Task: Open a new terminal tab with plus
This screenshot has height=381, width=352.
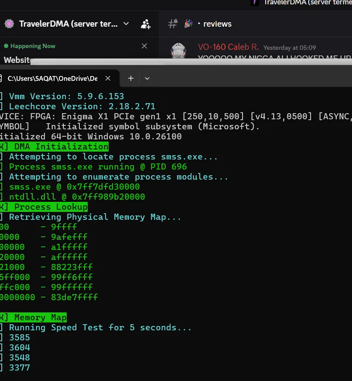Action: point(131,78)
